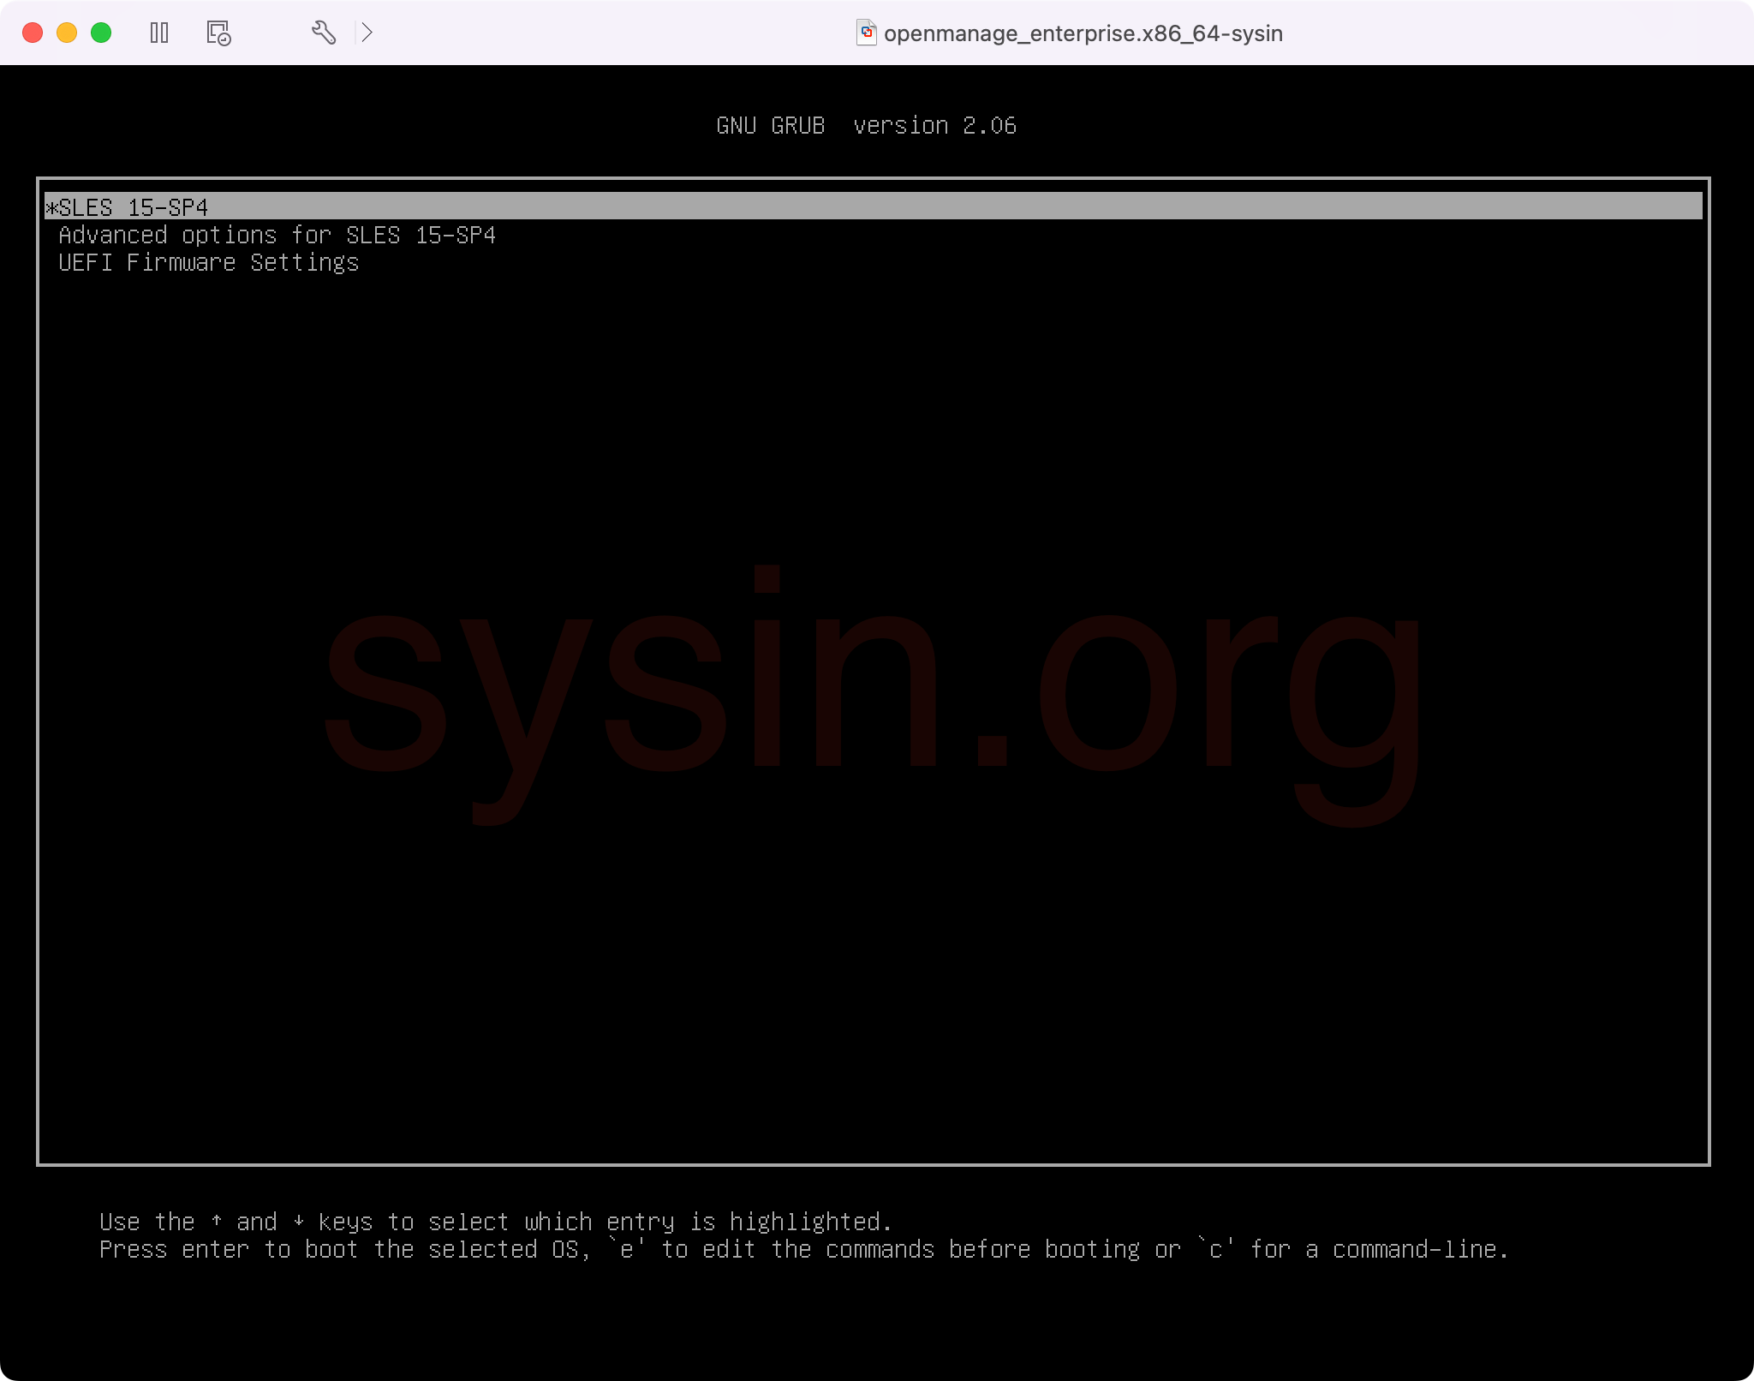Take a snapshot of the virtual machine
The image size is (1754, 1381).
pos(217,33)
